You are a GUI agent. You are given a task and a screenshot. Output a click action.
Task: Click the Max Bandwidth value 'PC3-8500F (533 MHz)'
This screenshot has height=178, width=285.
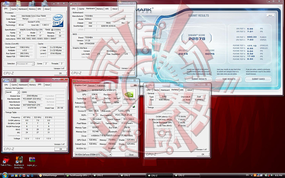(x=32, y=99)
